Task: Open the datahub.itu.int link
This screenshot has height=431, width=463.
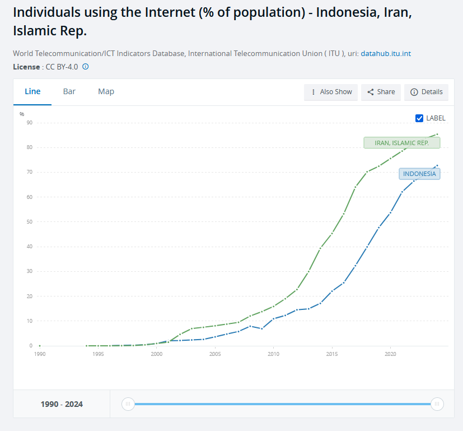Action: [x=386, y=53]
